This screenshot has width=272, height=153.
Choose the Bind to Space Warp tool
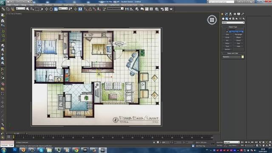[12, 9]
